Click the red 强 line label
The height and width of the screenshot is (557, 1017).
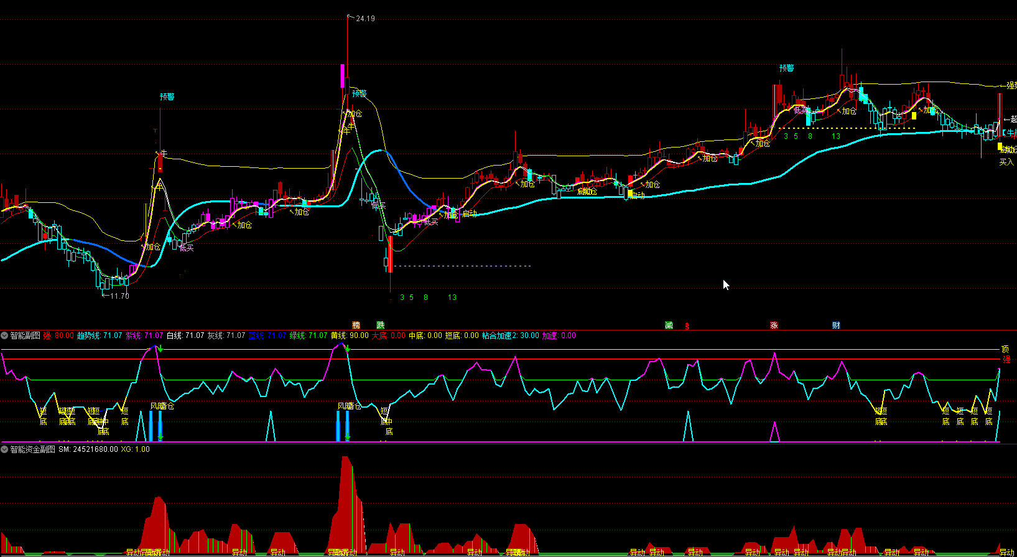(x=1006, y=360)
